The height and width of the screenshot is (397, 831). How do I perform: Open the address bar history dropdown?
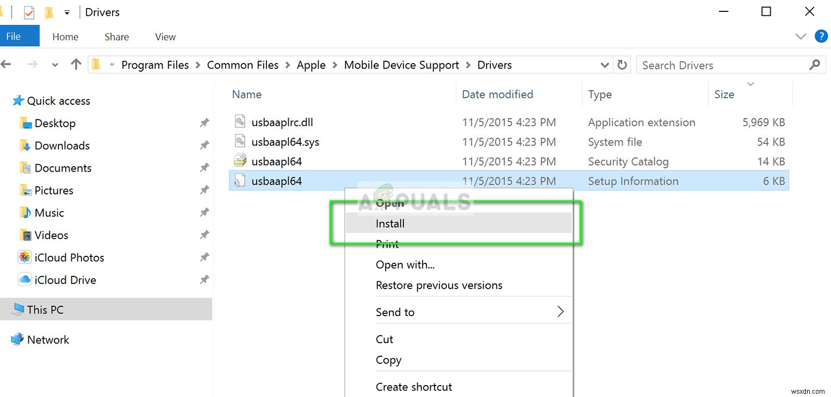pos(604,64)
